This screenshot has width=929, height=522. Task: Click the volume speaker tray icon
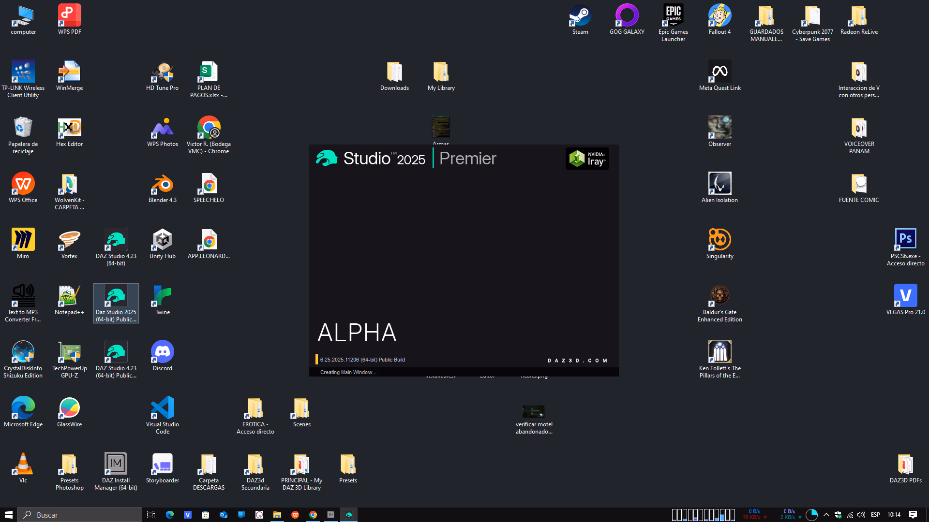click(x=861, y=515)
